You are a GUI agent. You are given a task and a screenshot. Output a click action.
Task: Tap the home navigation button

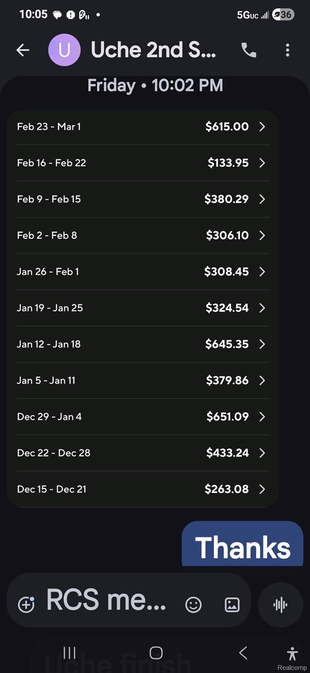(156, 653)
